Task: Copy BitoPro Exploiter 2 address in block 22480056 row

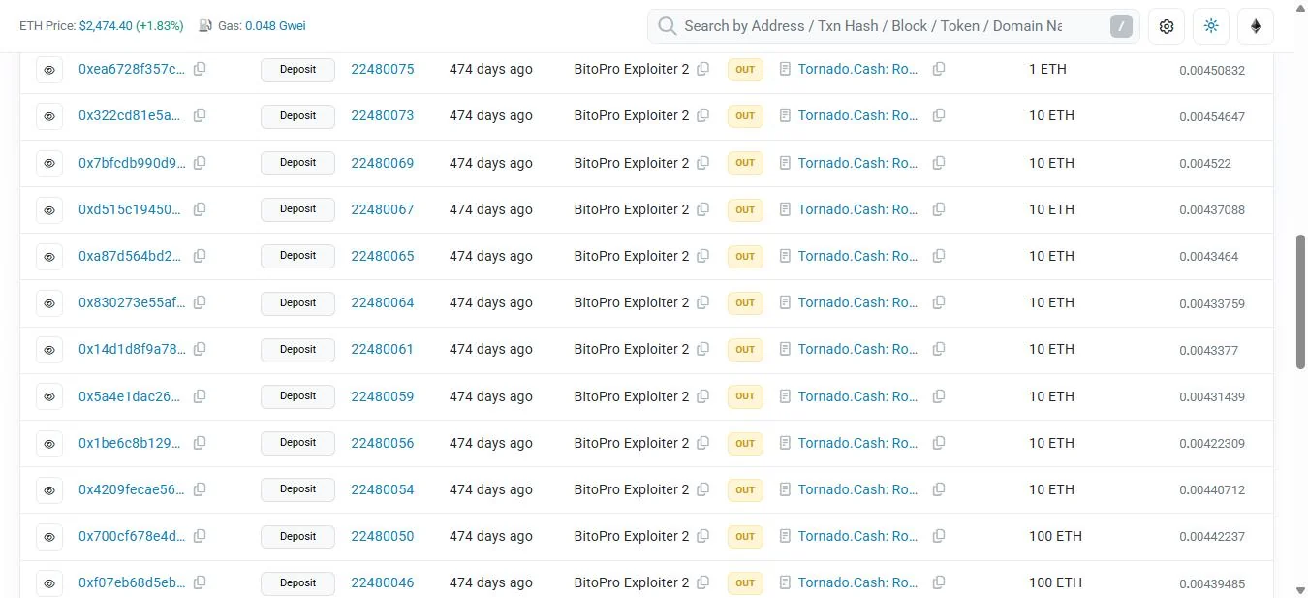Action: [x=703, y=443]
